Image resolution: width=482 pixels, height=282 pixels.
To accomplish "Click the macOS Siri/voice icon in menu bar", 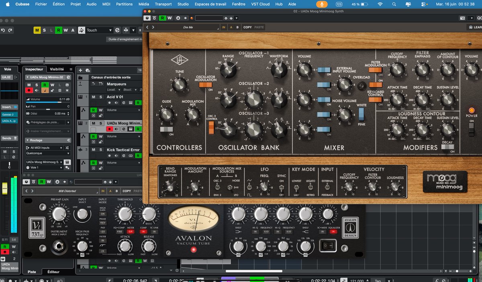I will [321, 4].
